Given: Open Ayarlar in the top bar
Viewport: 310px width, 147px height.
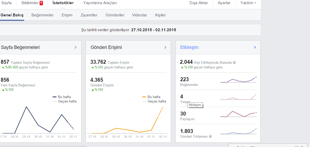Looking at the screenshot, I should pos(224,3).
